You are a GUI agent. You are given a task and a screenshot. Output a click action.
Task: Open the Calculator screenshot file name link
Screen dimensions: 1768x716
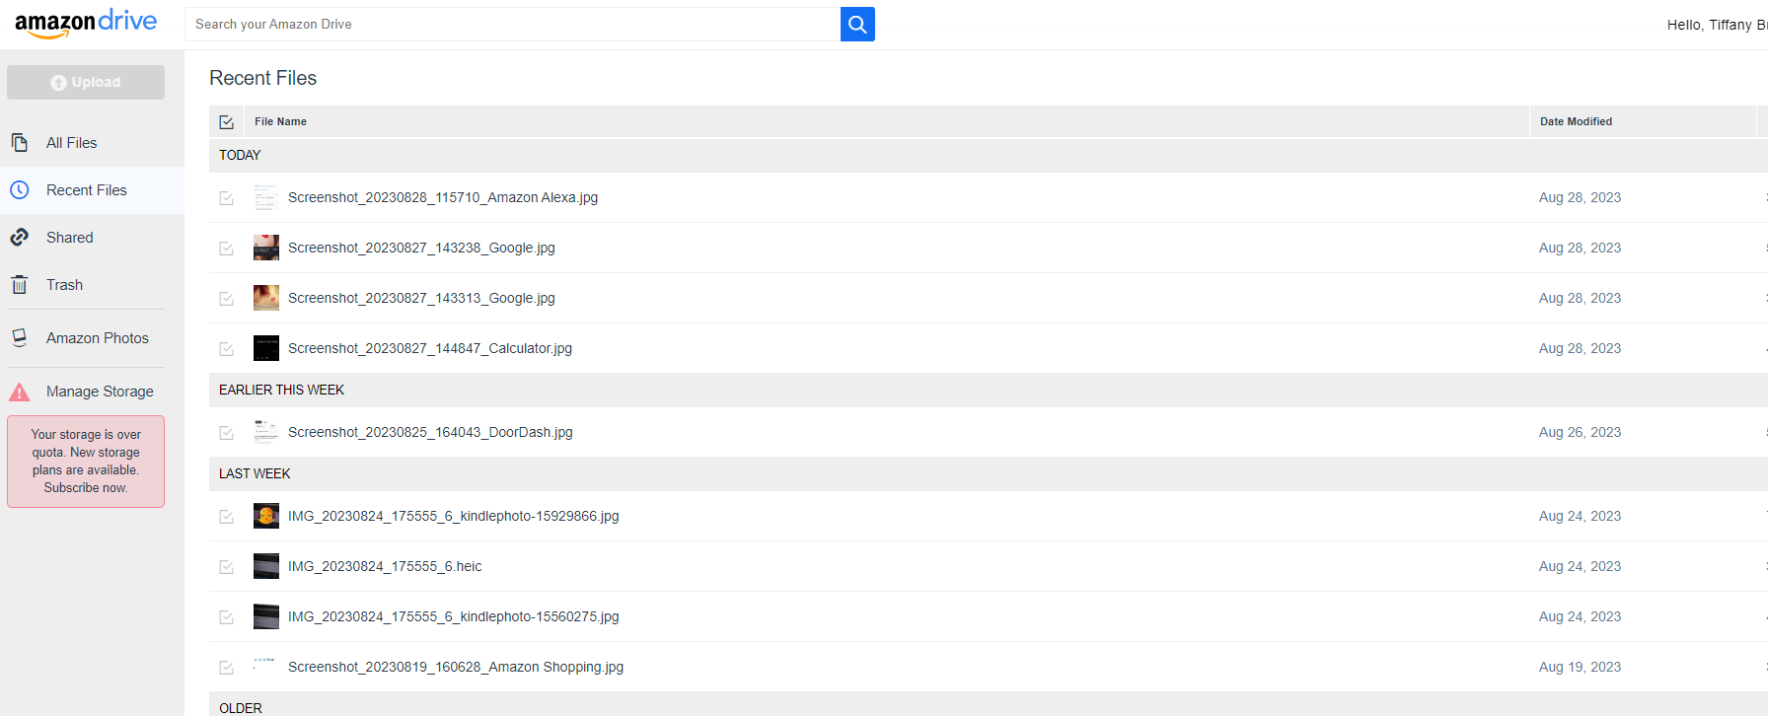click(429, 348)
